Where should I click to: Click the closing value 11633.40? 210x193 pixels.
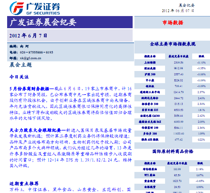pos(179,134)
